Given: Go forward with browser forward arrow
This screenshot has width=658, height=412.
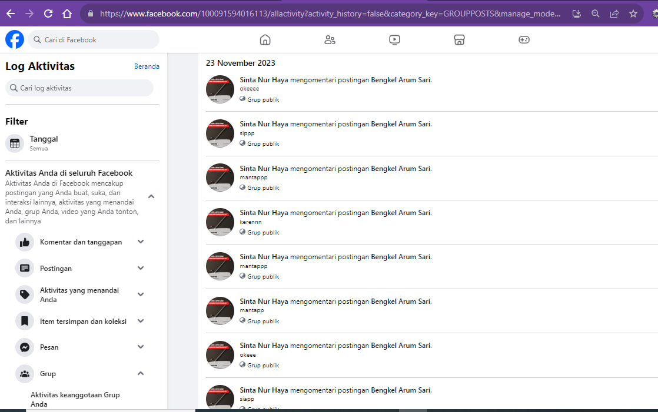Looking at the screenshot, I should pos(29,14).
